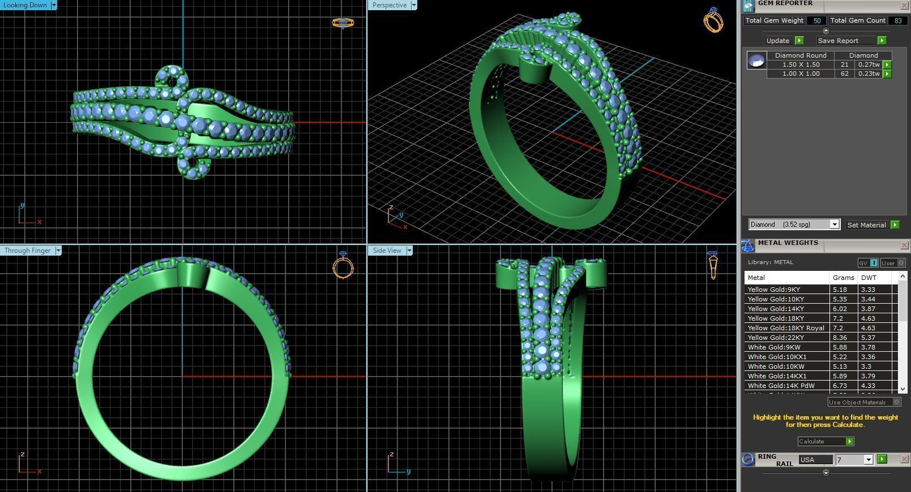
Task: Toggle the User library option
Action: click(x=893, y=262)
